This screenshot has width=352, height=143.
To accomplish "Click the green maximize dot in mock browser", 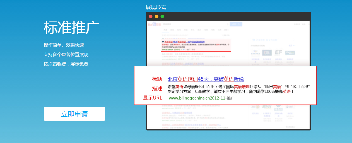I will coord(162,16).
